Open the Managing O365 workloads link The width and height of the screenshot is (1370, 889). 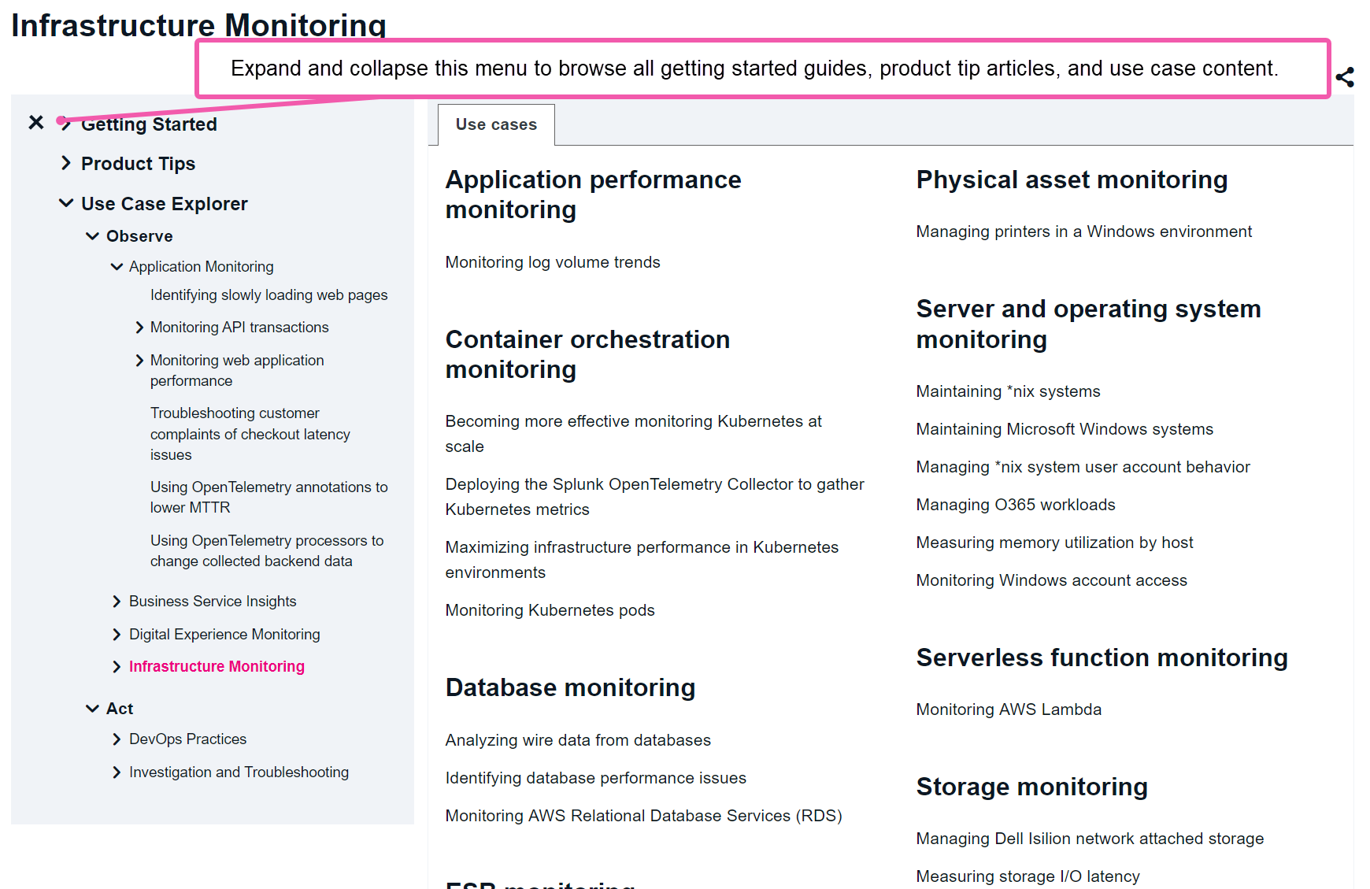pyautogui.click(x=1016, y=505)
